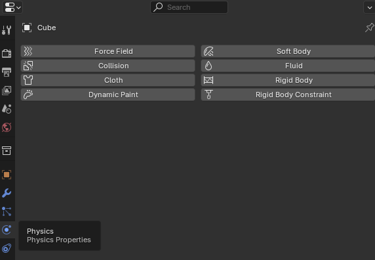
Task: Expand the options dropdown beside search
Action: pyautogui.click(x=369, y=7)
